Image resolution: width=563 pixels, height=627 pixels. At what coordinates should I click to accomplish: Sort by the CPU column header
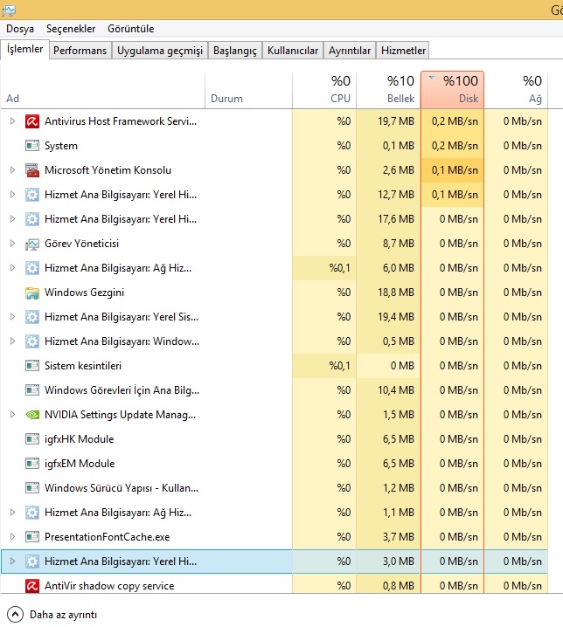[324, 90]
